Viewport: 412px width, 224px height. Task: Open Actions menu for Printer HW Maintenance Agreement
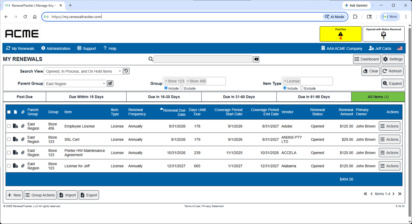[x=389, y=153]
